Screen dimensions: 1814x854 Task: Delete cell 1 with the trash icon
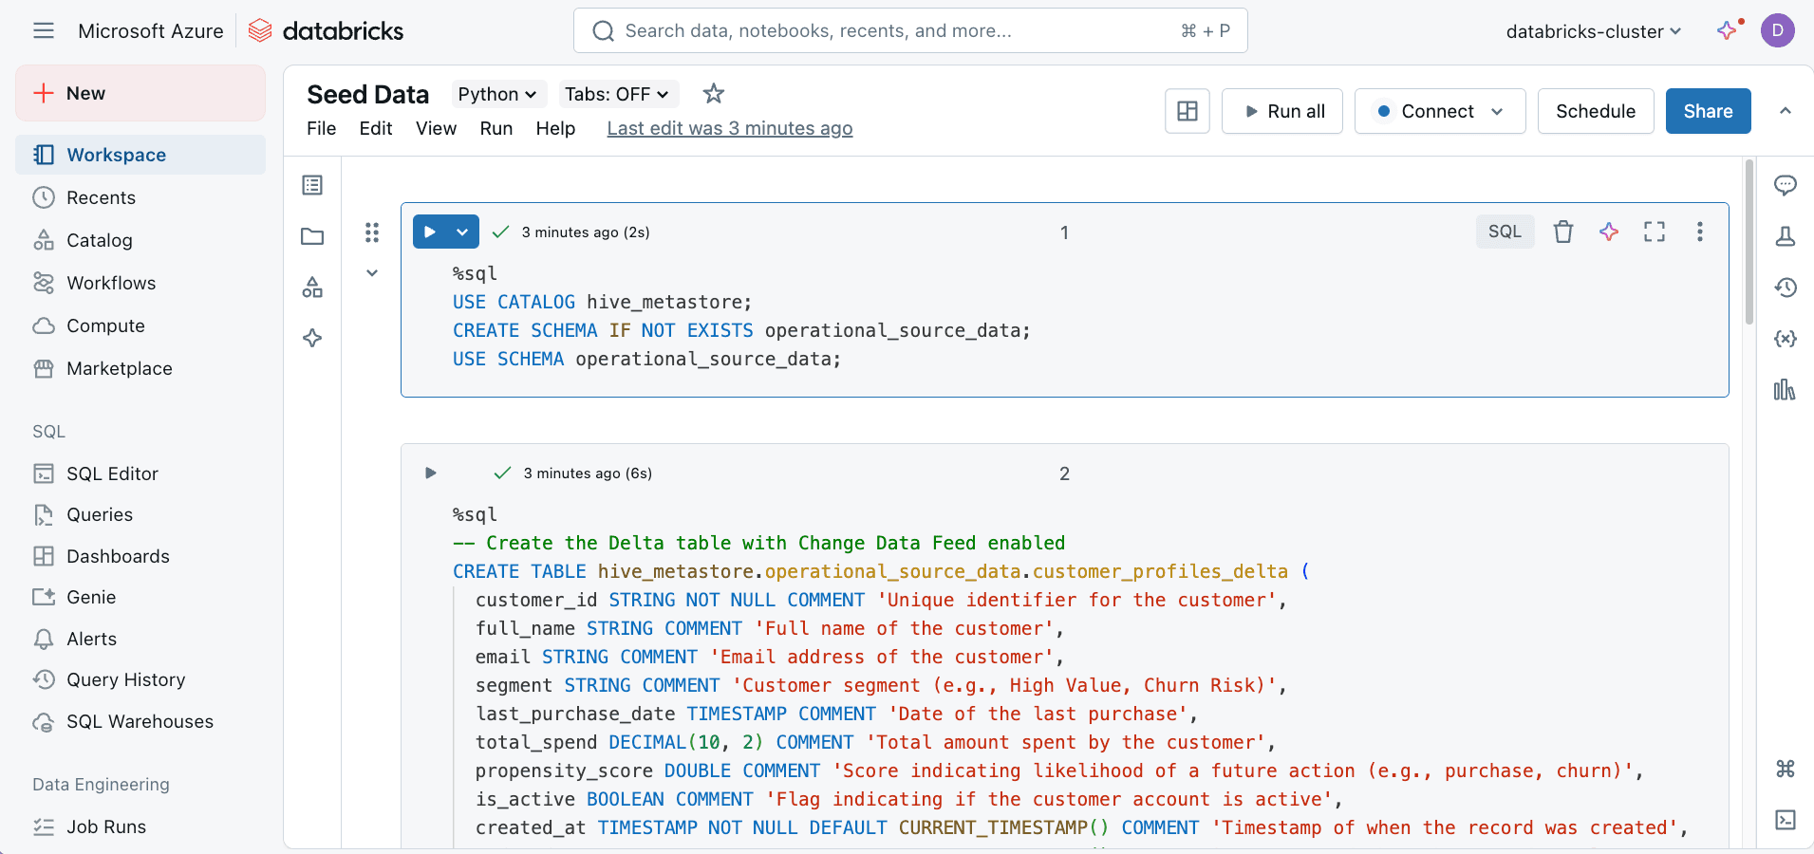[1562, 232]
